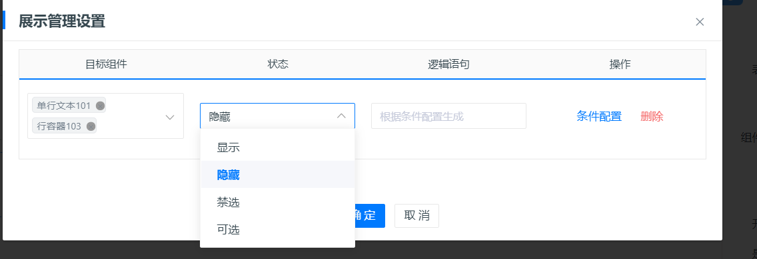757x259 pixels.
Task: Click the 操作 column header
Action: point(620,64)
